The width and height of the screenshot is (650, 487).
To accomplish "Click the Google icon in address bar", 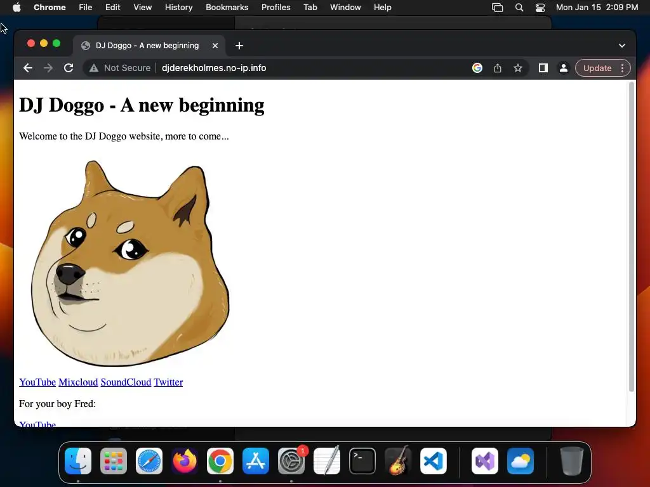I will [x=477, y=68].
